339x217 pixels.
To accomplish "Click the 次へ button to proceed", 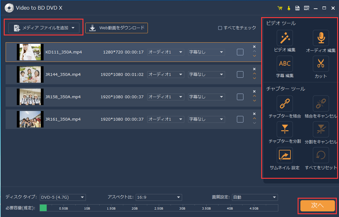I will [317, 205].
